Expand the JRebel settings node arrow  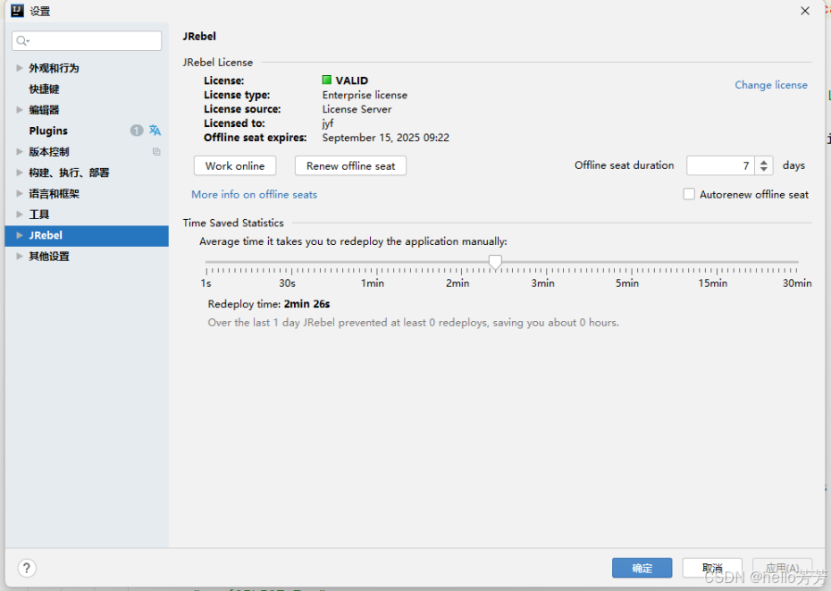[19, 235]
